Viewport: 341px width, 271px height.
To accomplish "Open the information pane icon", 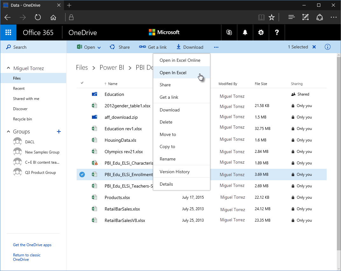I will [327, 47].
